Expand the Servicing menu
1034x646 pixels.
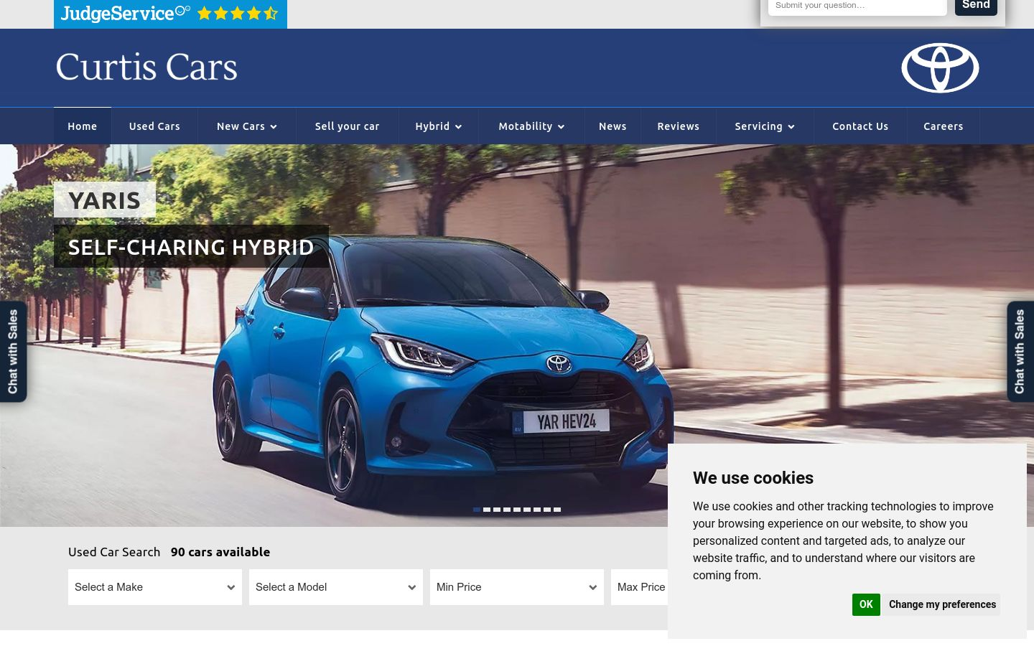click(x=765, y=126)
